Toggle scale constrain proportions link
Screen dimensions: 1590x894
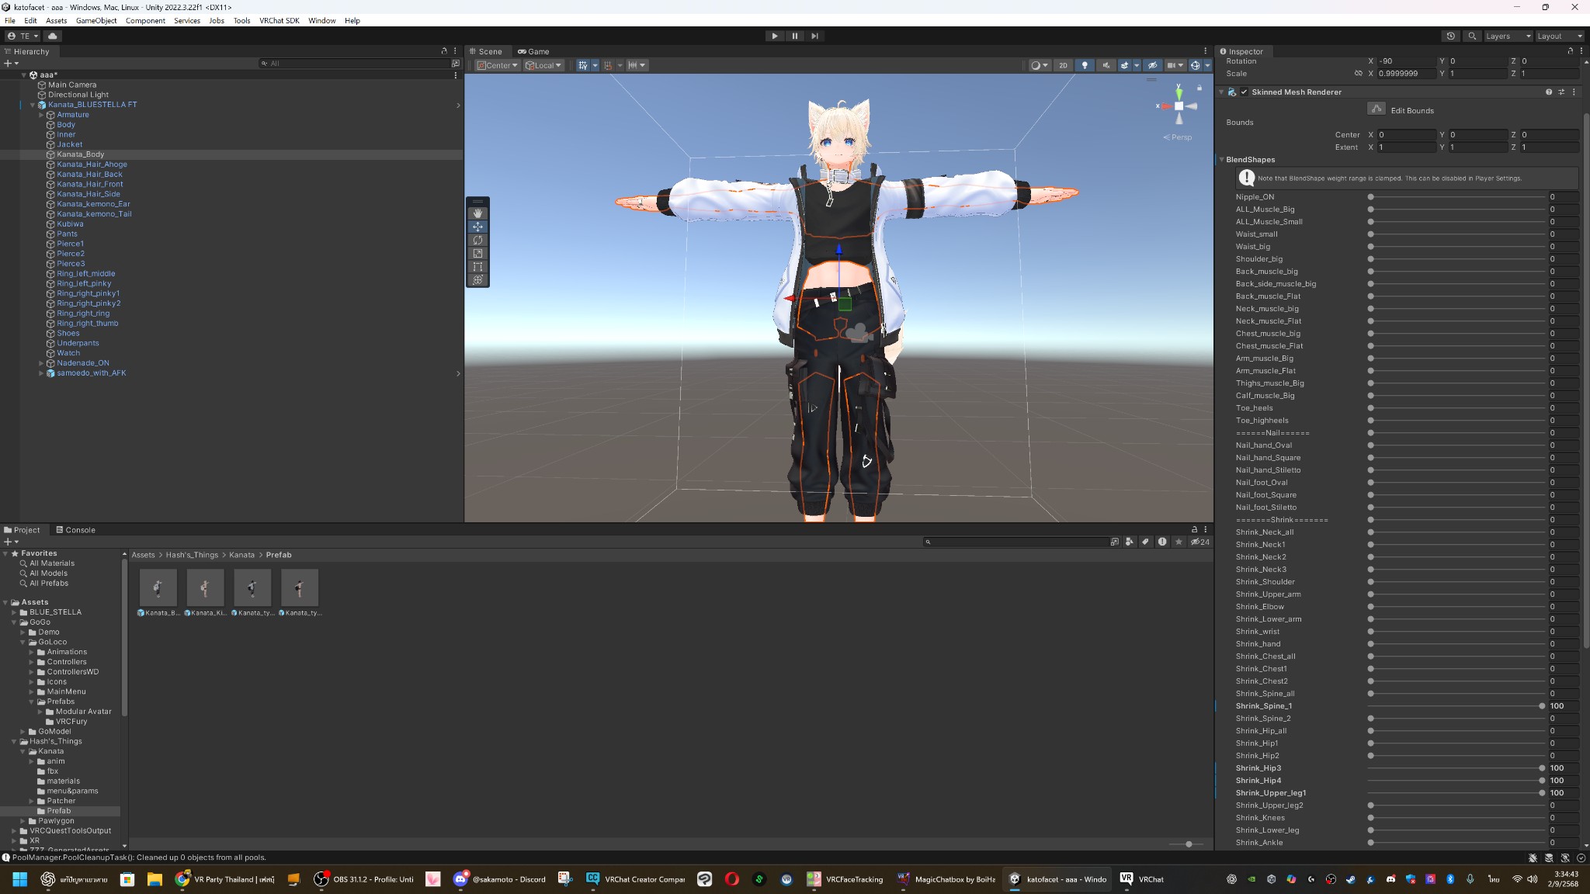tap(1359, 73)
